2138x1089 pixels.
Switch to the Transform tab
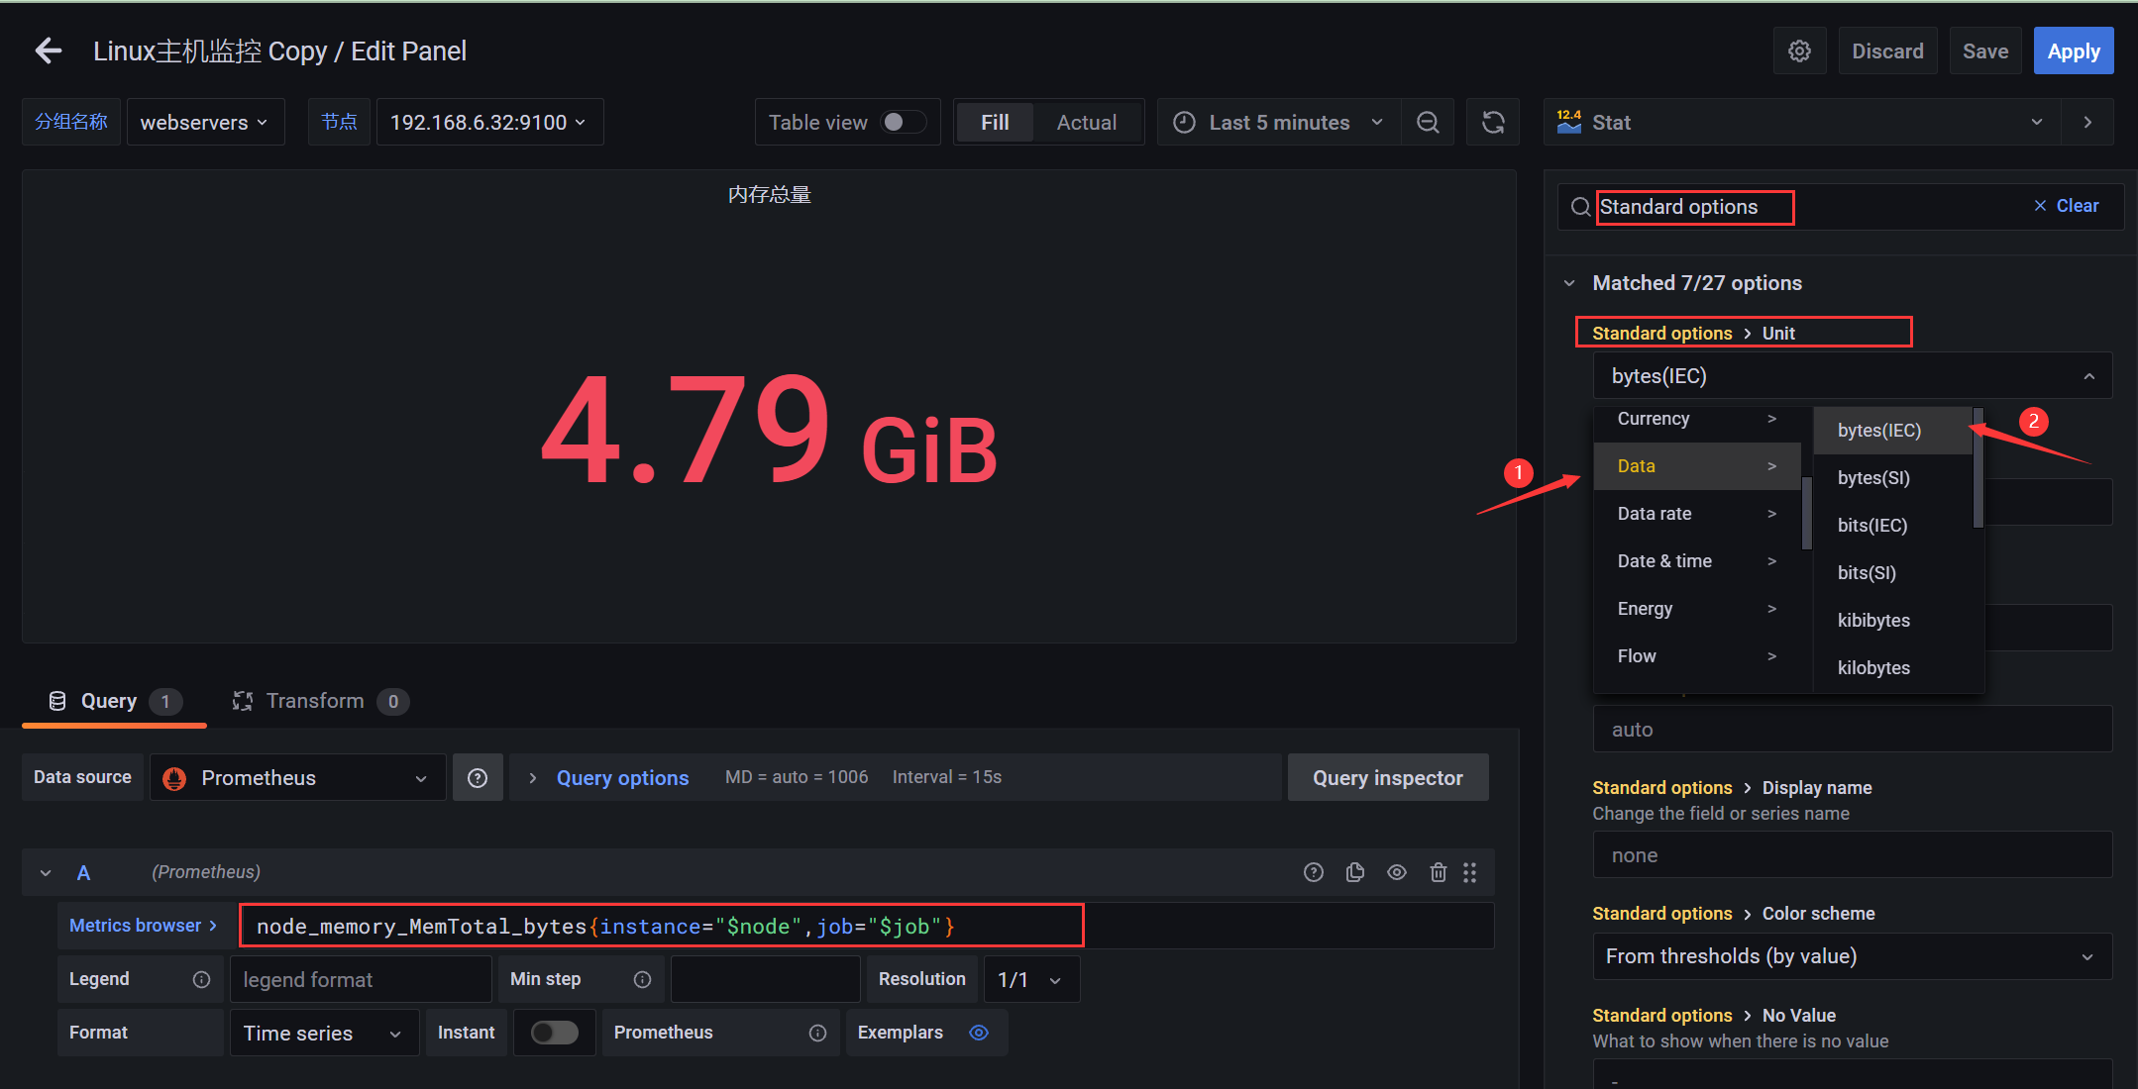(x=319, y=701)
